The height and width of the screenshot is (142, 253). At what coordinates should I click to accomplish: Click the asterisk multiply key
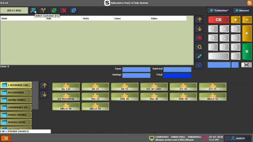click(236, 20)
